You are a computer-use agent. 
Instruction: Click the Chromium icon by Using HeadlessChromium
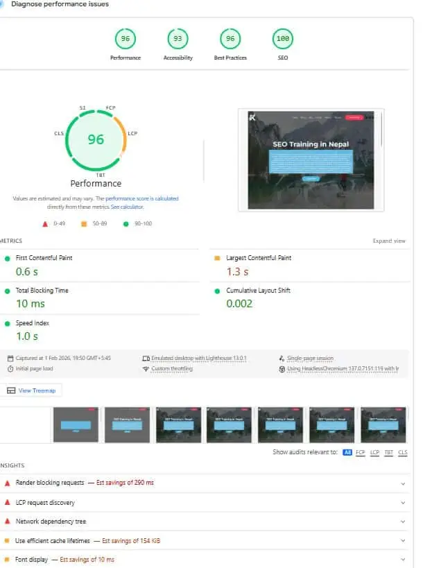[x=282, y=369]
